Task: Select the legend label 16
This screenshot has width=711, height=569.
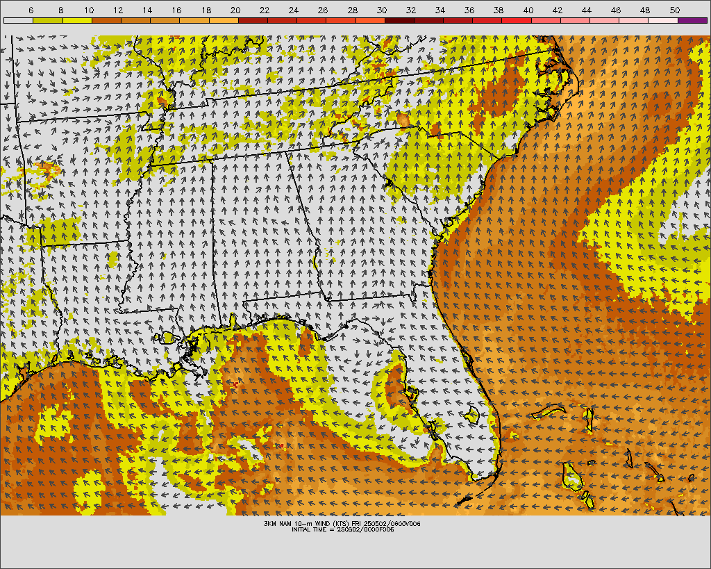Action: [177, 10]
